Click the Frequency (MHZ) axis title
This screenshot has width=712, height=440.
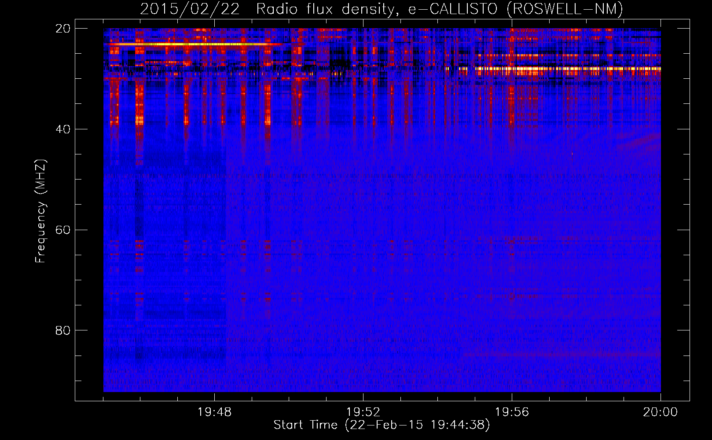[x=40, y=211]
